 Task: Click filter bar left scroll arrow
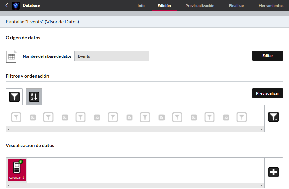pyautogui.click(x=9, y=129)
